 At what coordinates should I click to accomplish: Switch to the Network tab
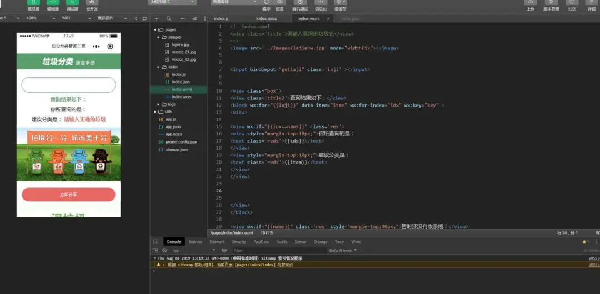[x=217, y=242]
